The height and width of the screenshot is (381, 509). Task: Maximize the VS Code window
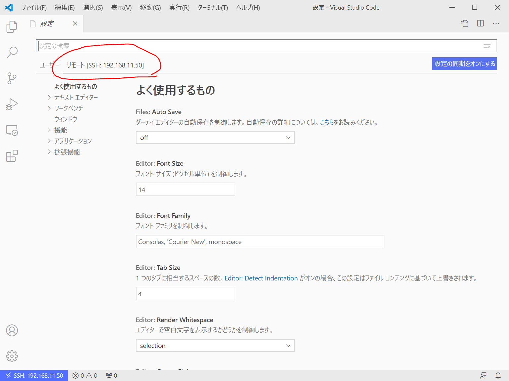click(x=475, y=7)
